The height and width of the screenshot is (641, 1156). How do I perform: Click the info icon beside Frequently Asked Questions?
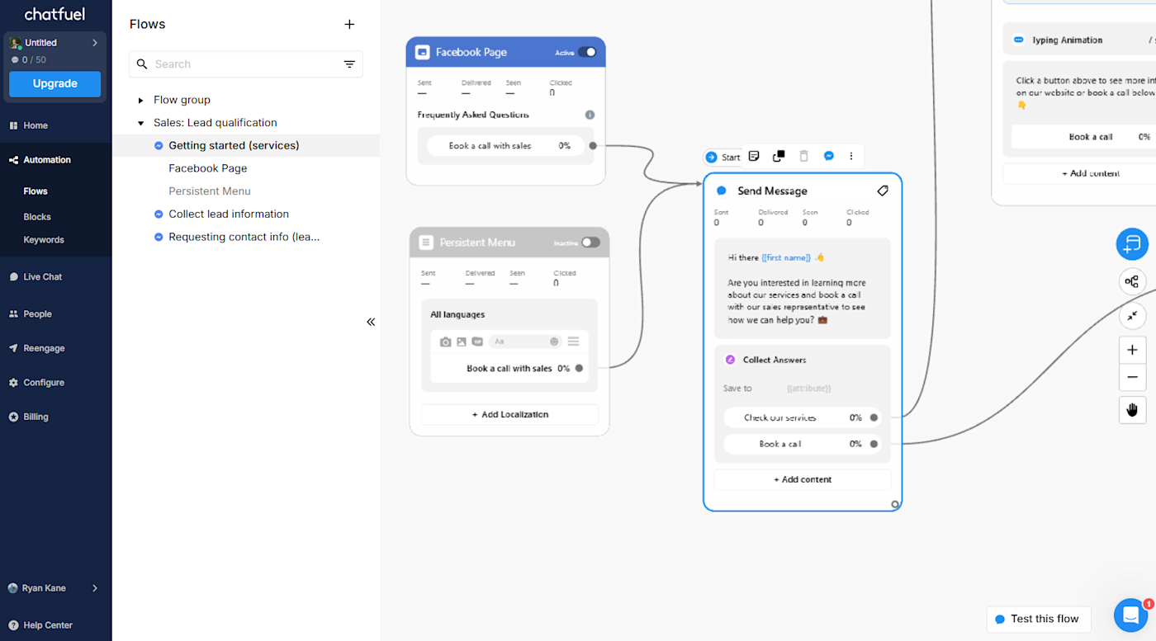click(x=590, y=115)
